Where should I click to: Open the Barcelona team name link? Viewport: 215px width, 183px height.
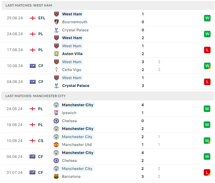tap(71, 176)
